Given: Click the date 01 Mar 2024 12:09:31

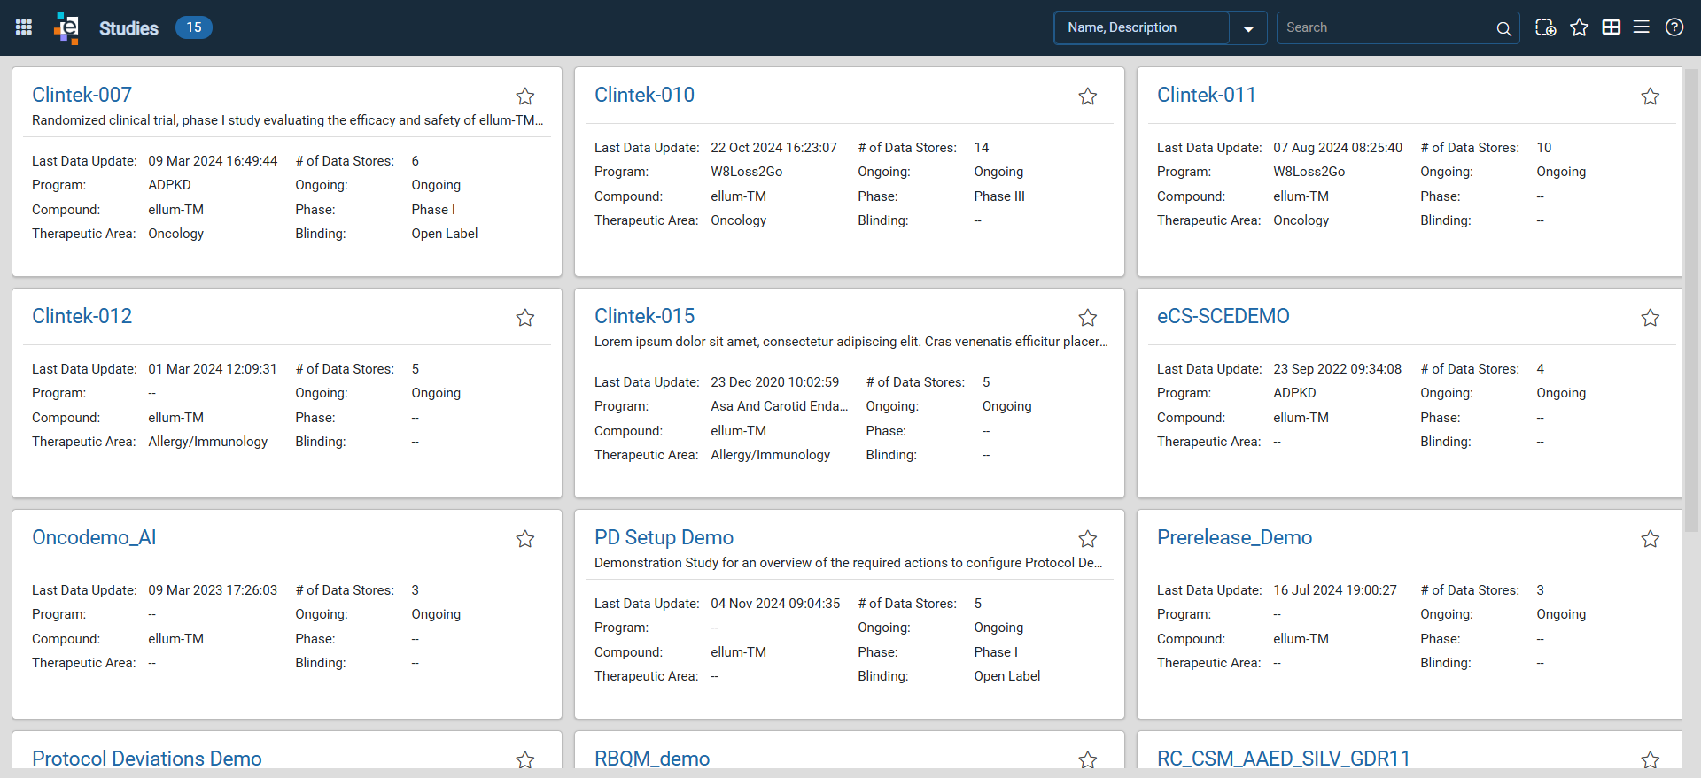Looking at the screenshot, I should (213, 369).
